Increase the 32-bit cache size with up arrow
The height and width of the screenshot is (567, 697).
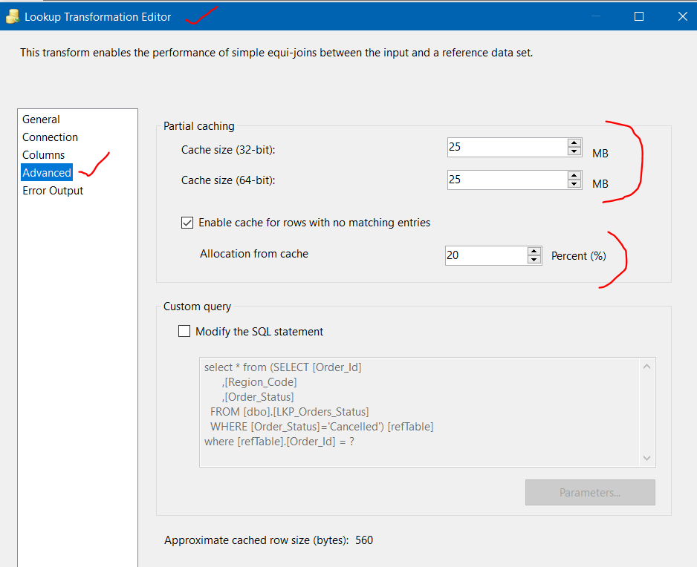point(574,143)
